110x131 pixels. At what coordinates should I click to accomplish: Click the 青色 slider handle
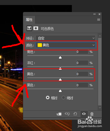click(x=60, y=57)
